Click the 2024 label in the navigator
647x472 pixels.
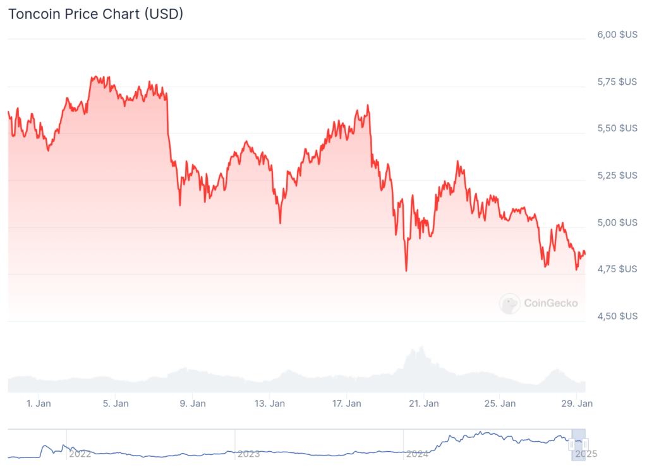416,454
